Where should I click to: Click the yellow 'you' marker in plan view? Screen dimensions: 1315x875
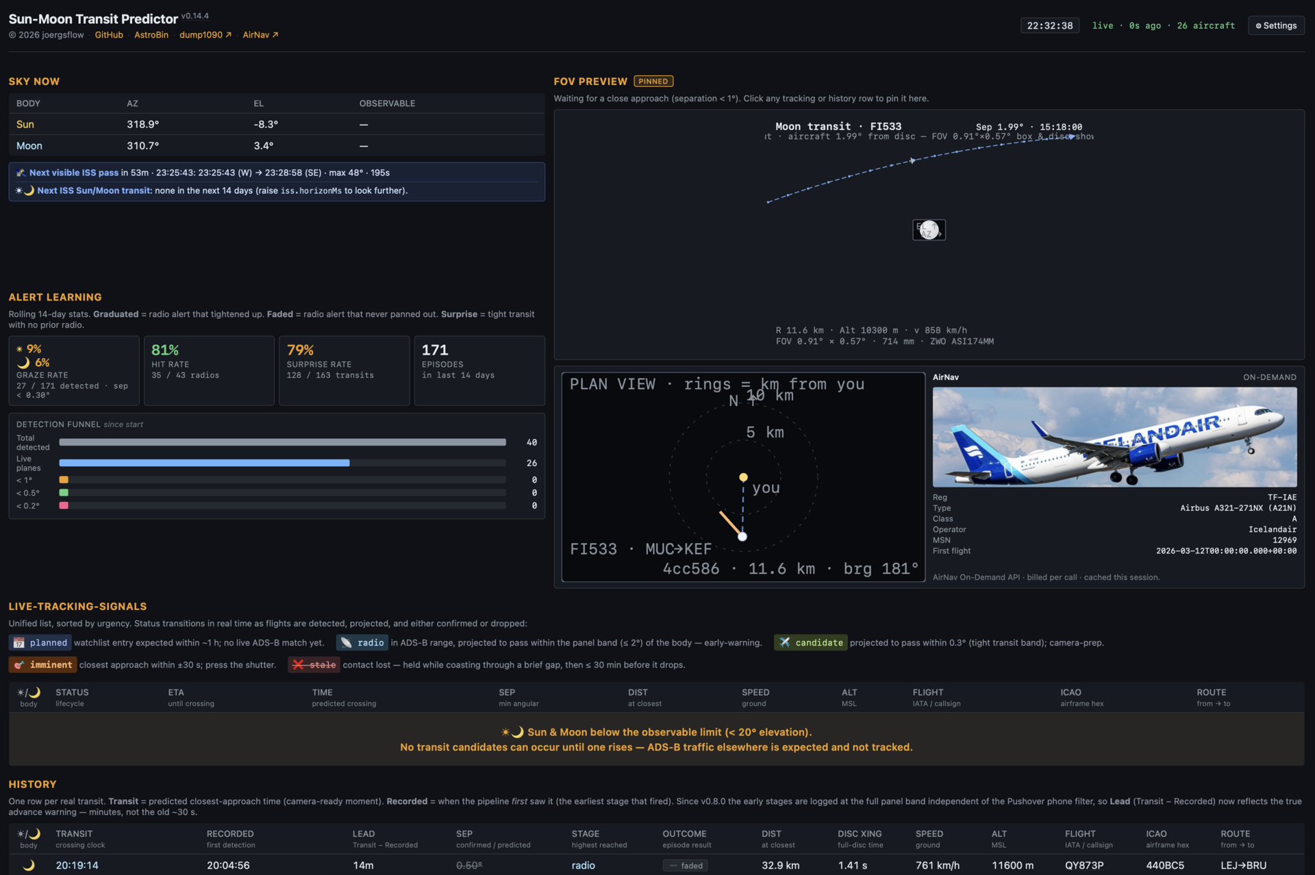coord(743,477)
